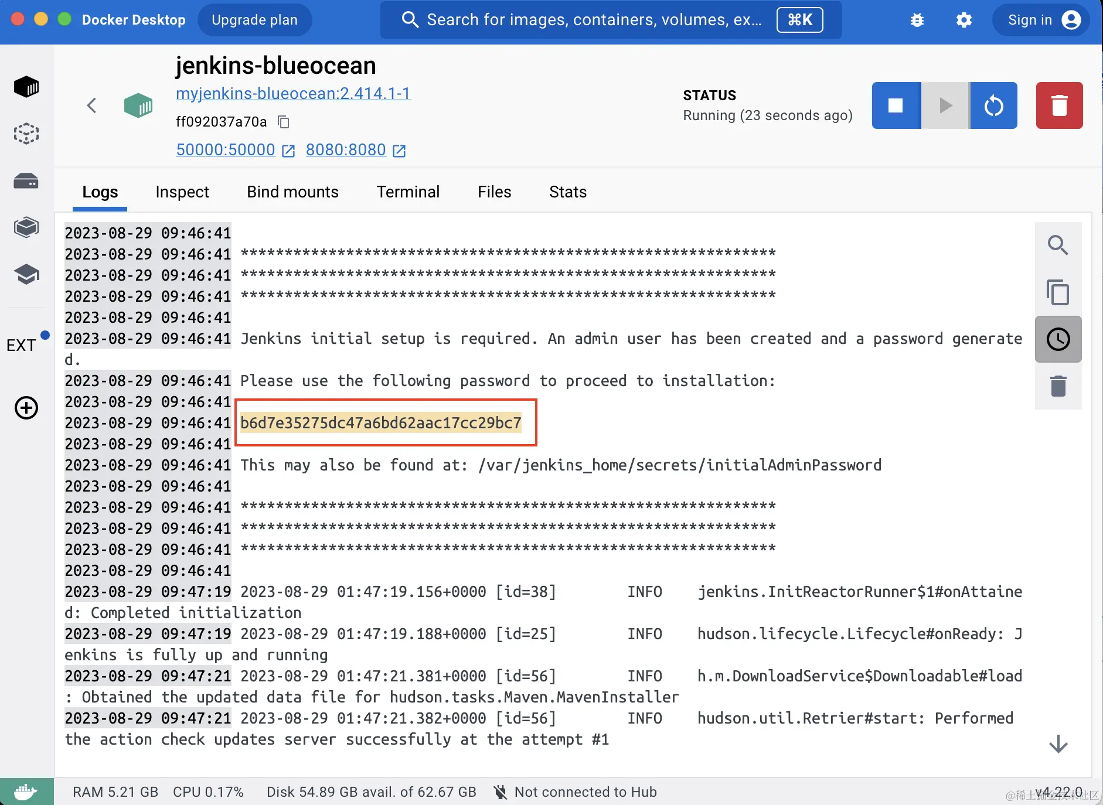The width and height of the screenshot is (1103, 805).
Task: Open the Volumes section in the sidebar
Action: (x=26, y=180)
